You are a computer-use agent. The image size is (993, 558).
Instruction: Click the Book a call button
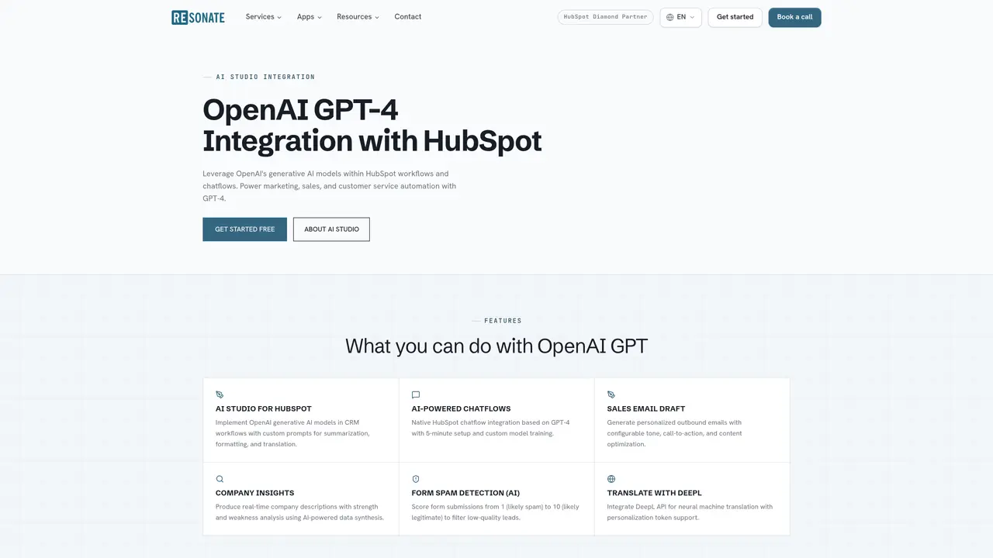click(794, 17)
